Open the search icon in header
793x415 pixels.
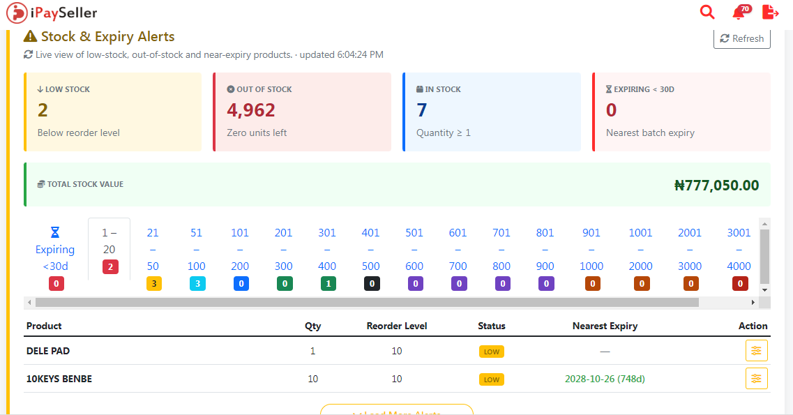707,12
